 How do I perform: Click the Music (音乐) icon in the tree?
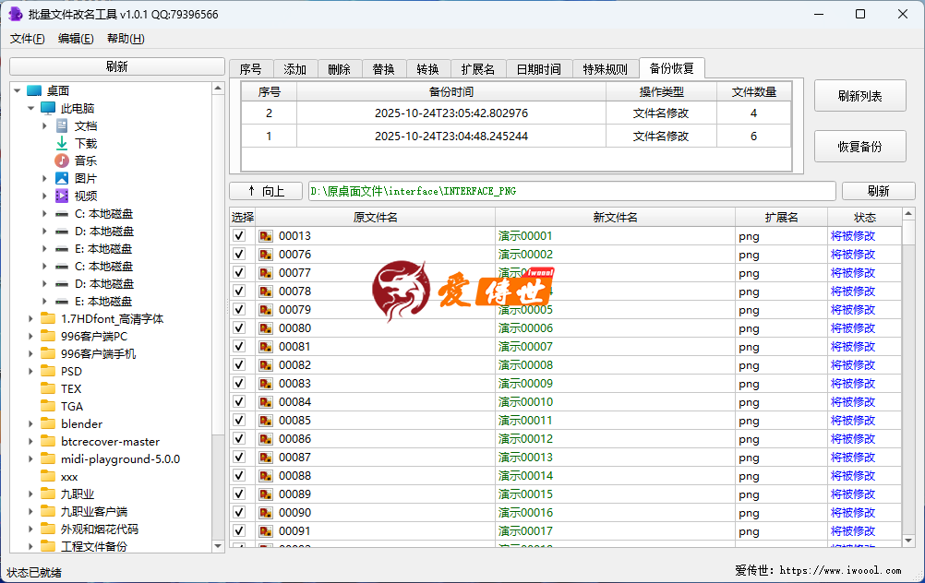[62, 161]
